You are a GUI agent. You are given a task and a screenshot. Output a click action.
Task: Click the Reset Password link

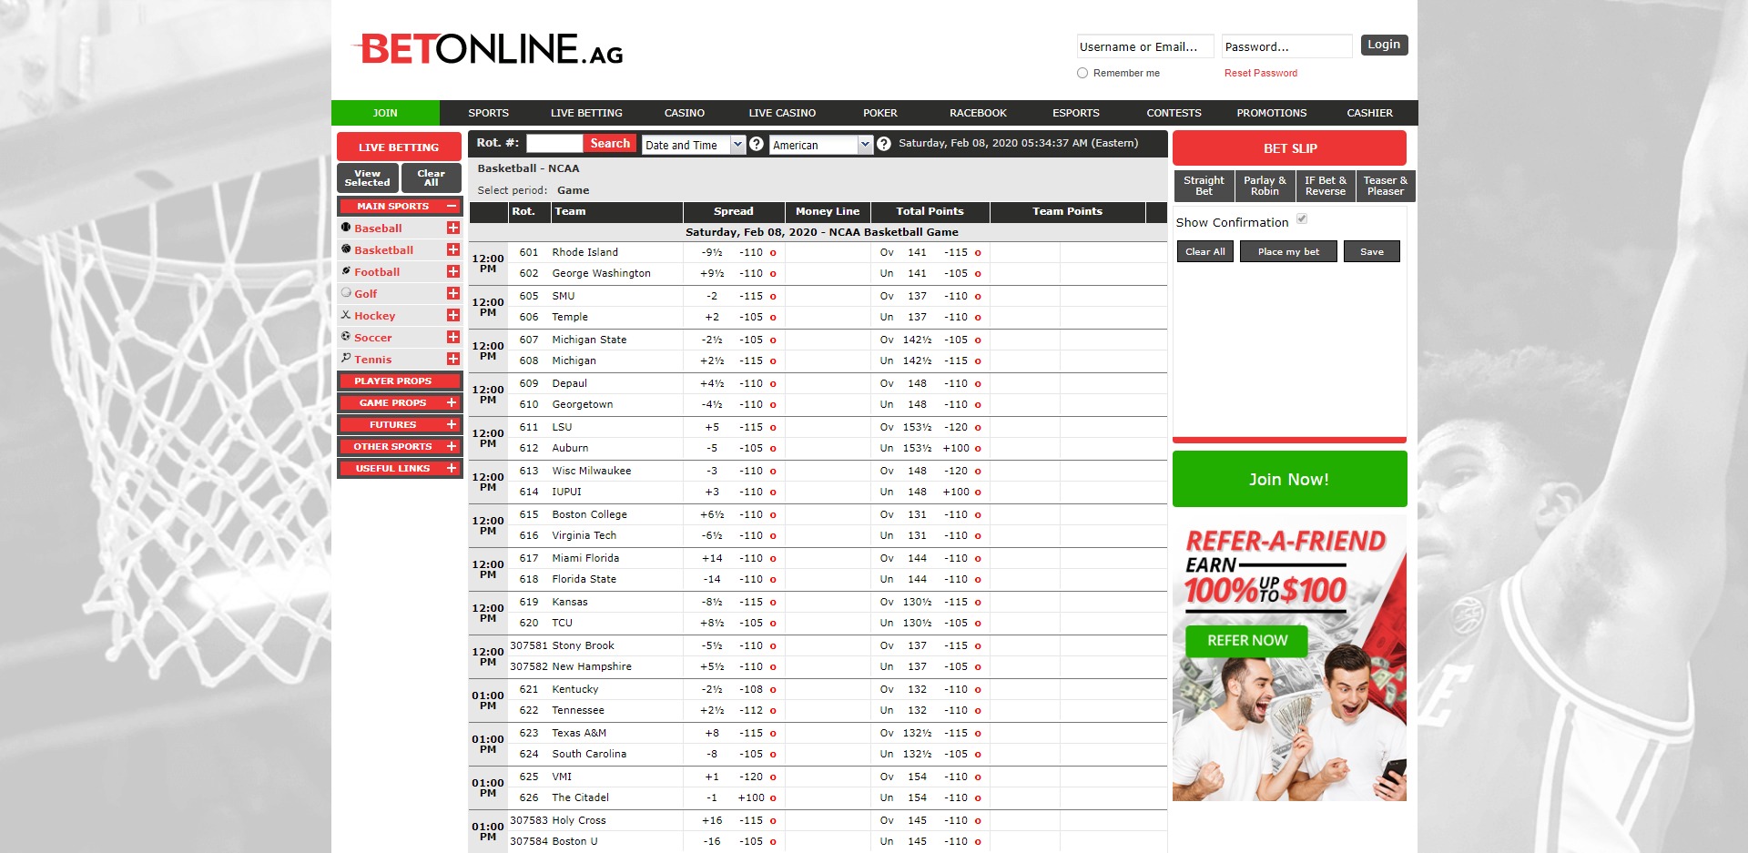(x=1261, y=73)
